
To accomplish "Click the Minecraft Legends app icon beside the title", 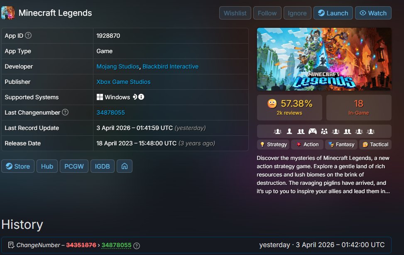I will (x=8, y=13).
